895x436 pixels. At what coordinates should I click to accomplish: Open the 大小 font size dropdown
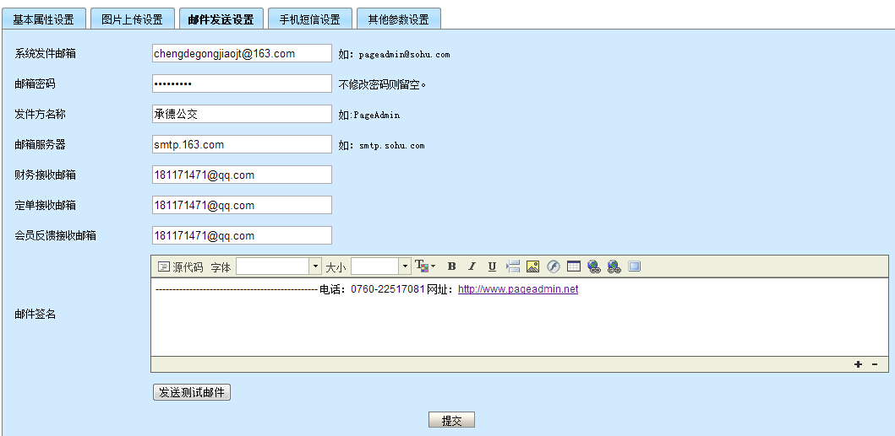pos(380,266)
